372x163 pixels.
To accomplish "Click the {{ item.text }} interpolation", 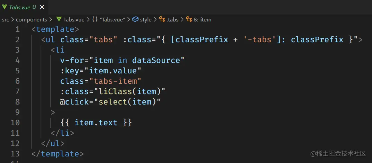I will tap(96, 123).
